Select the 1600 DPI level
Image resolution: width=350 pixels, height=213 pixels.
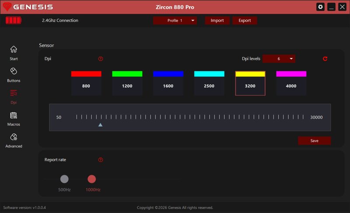[168, 86]
